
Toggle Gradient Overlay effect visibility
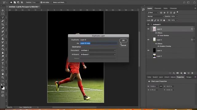pos(159,46)
